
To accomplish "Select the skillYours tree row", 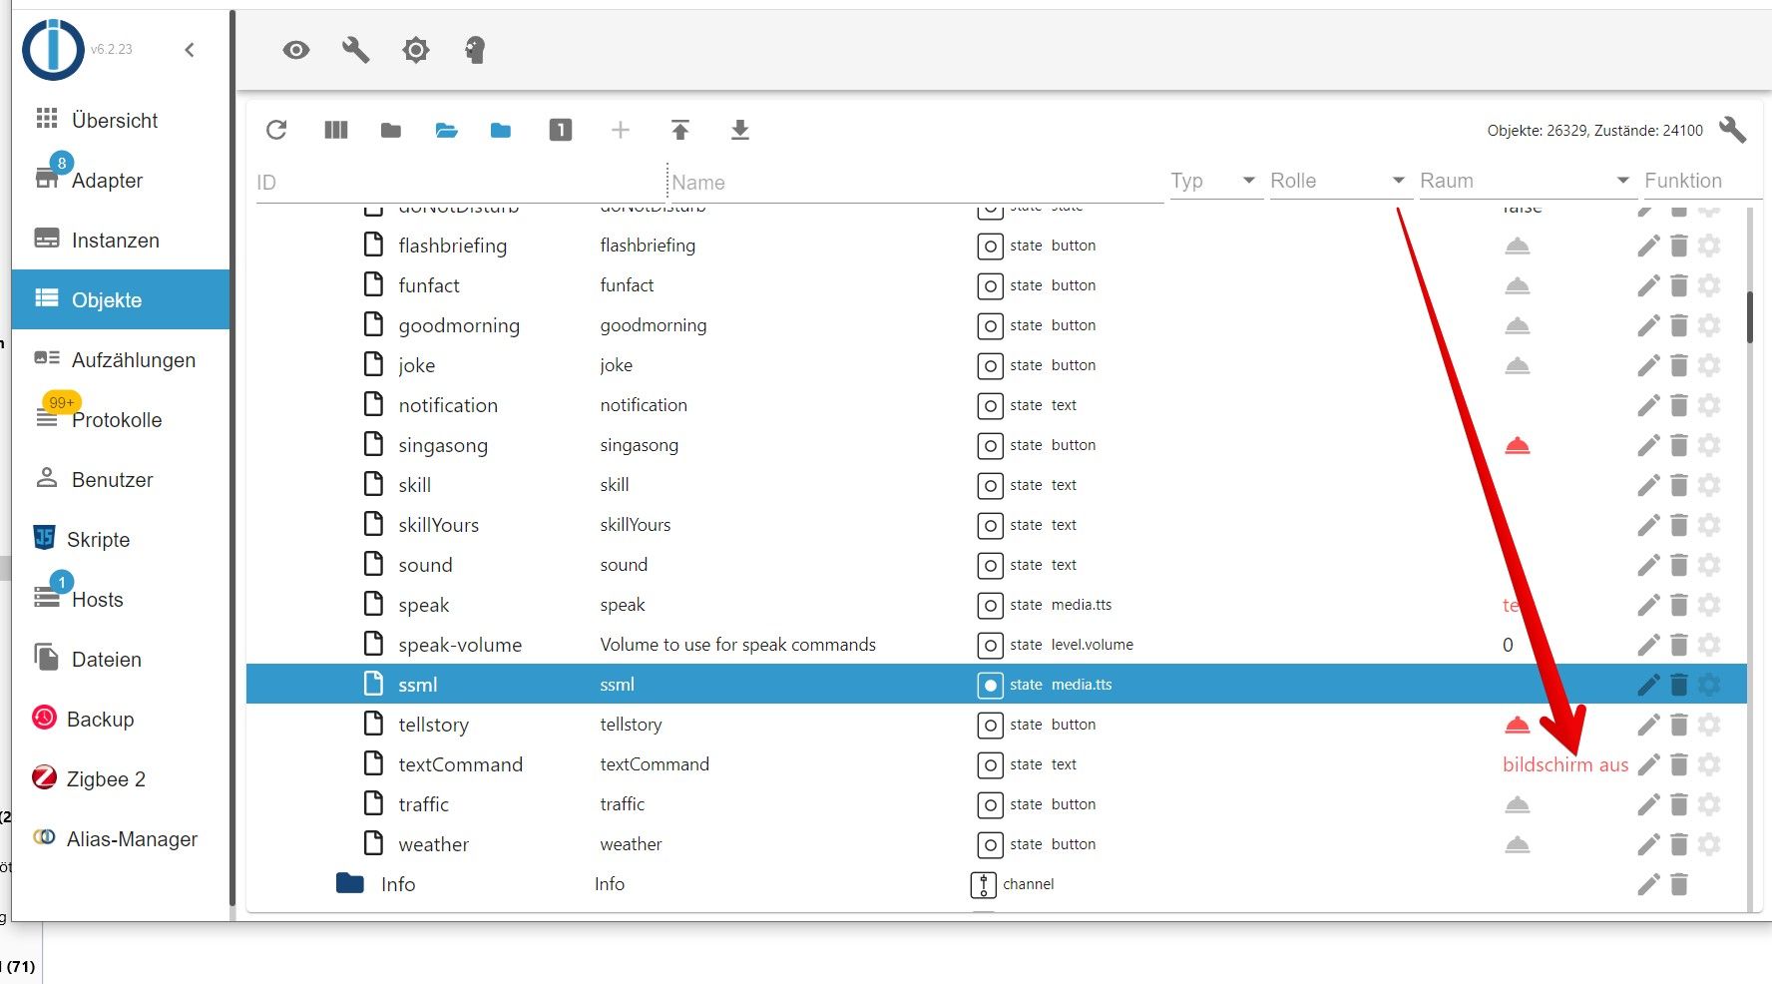I will [996, 525].
